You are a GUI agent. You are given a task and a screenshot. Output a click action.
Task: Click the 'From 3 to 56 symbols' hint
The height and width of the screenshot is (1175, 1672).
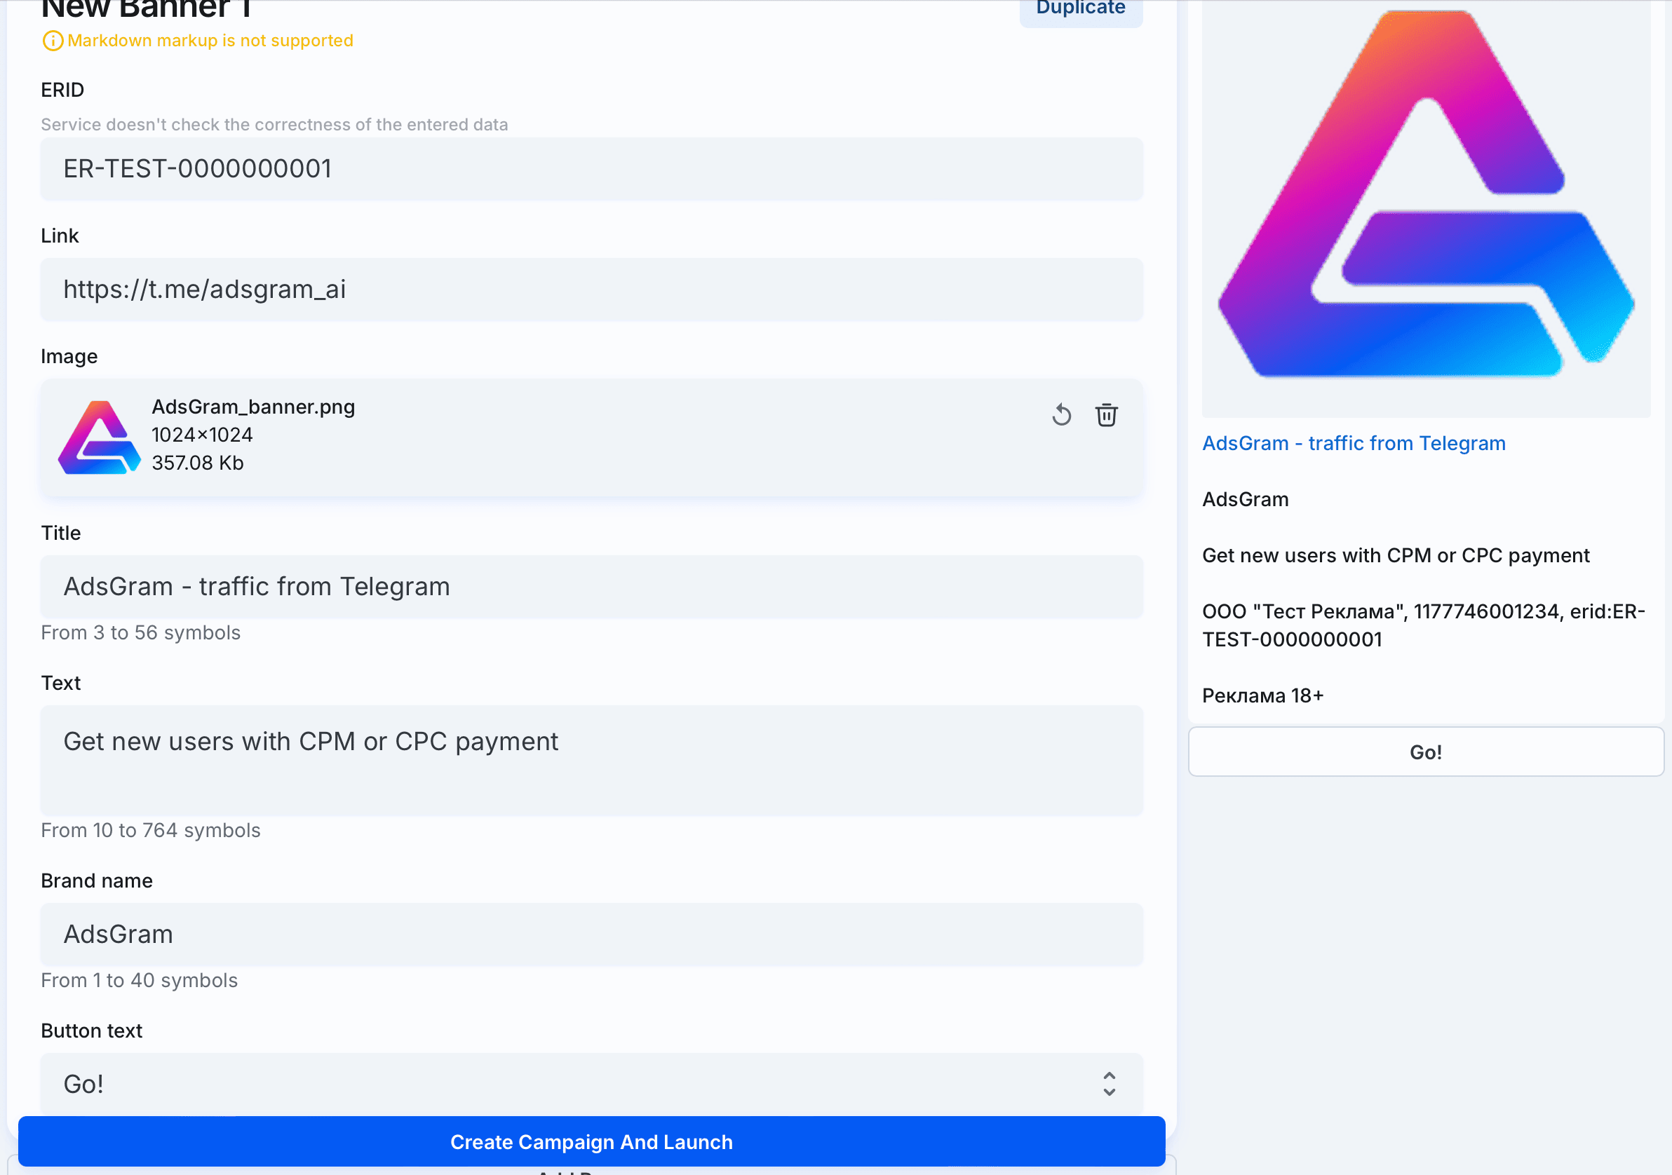pos(140,632)
